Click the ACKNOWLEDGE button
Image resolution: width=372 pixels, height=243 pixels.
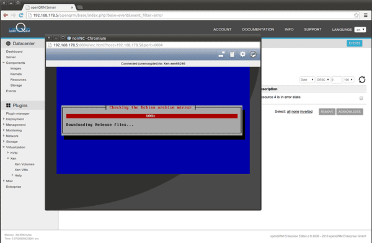(350, 112)
